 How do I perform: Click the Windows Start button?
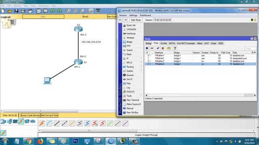click(5, 141)
